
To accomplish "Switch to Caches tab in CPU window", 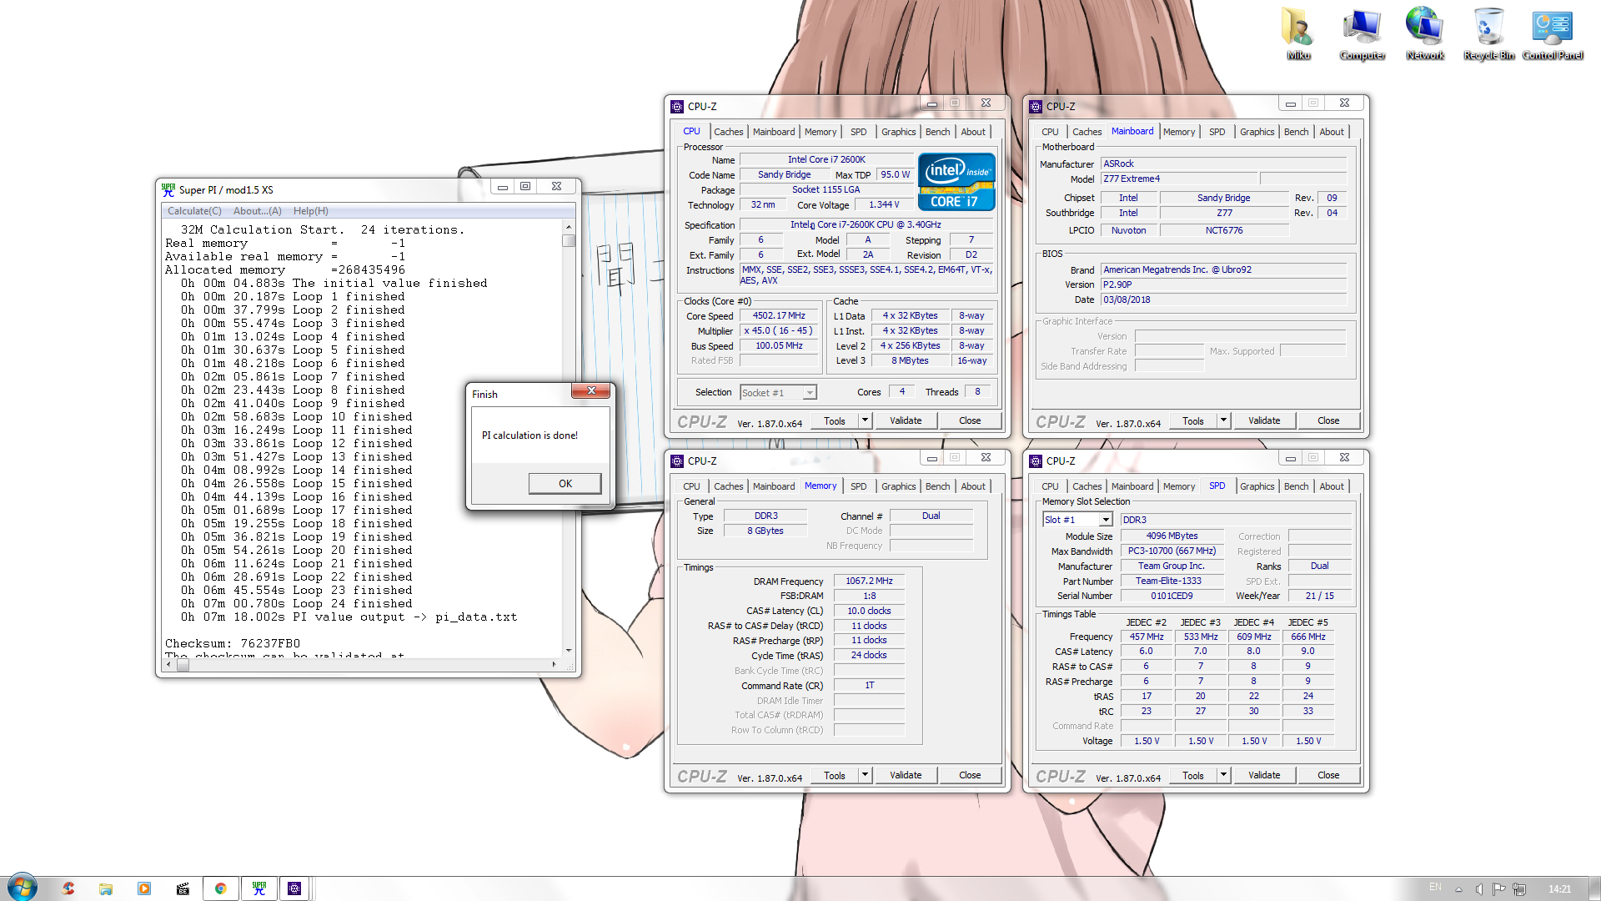I will point(728,132).
